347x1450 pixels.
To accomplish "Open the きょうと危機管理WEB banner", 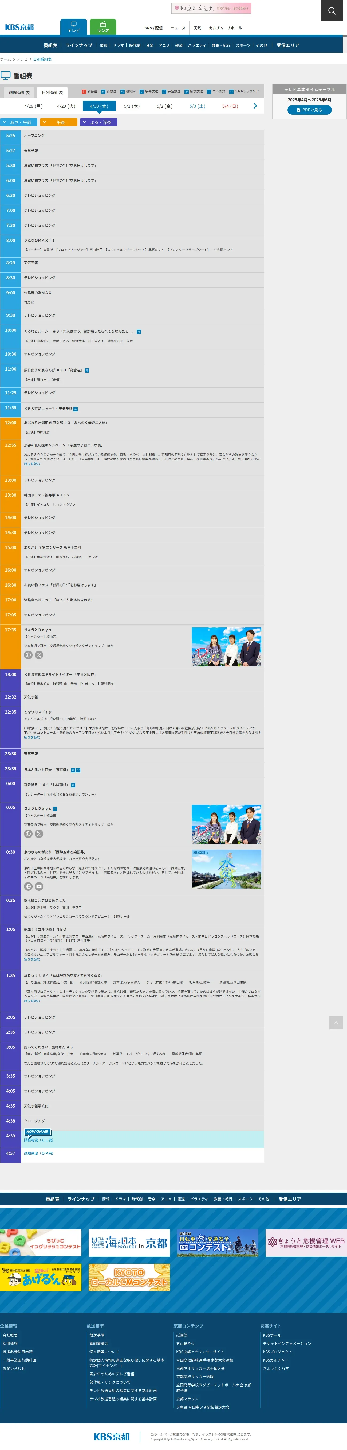I will 306,1243.
